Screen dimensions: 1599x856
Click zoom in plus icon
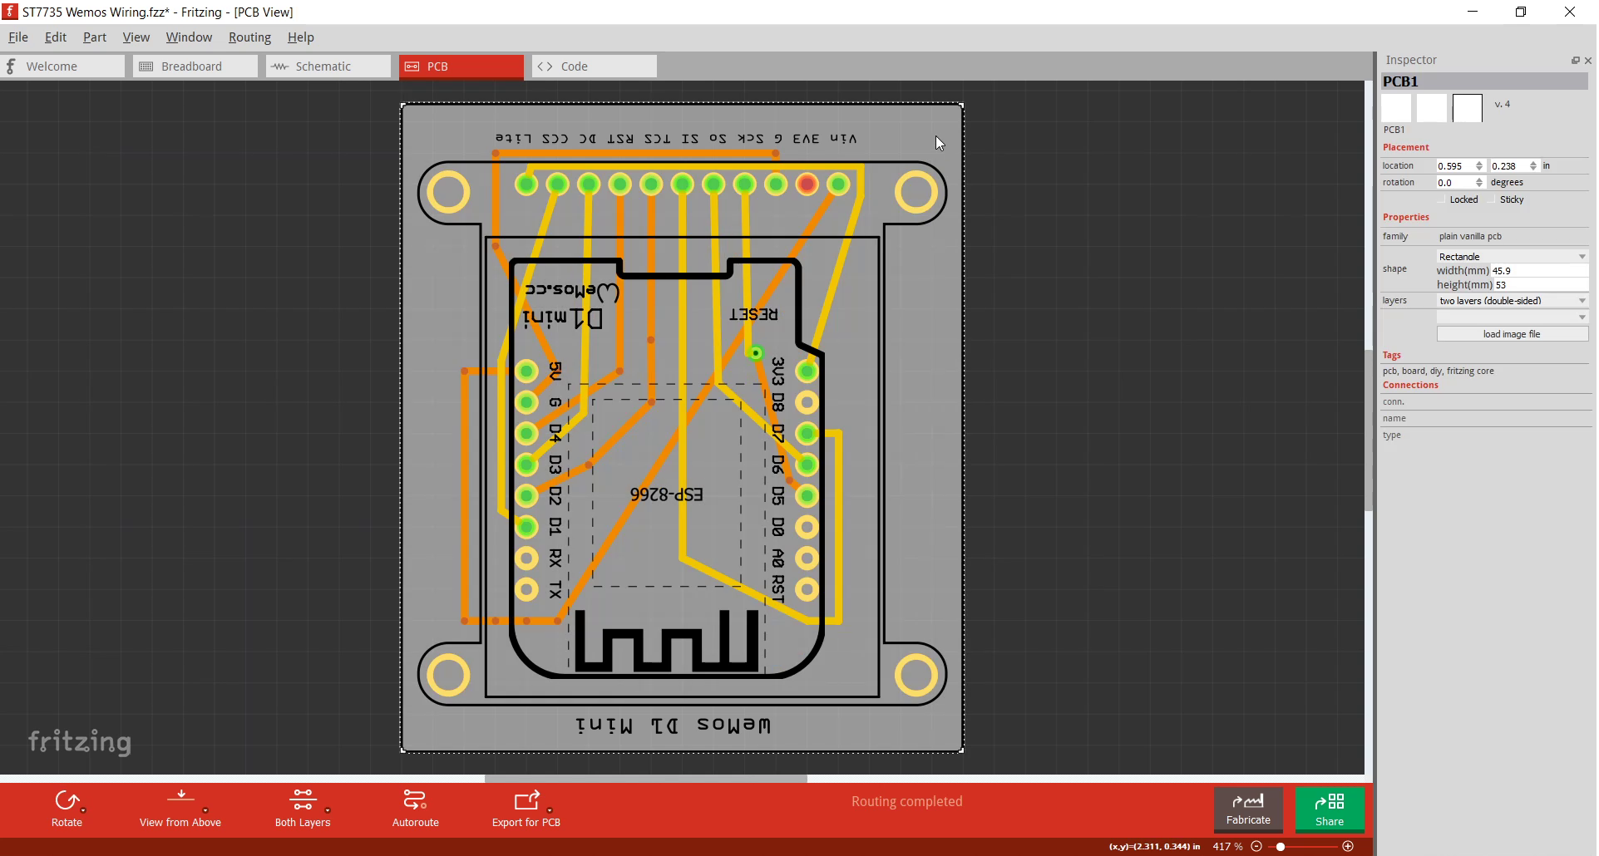pyautogui.click(x=1348, y=846)
